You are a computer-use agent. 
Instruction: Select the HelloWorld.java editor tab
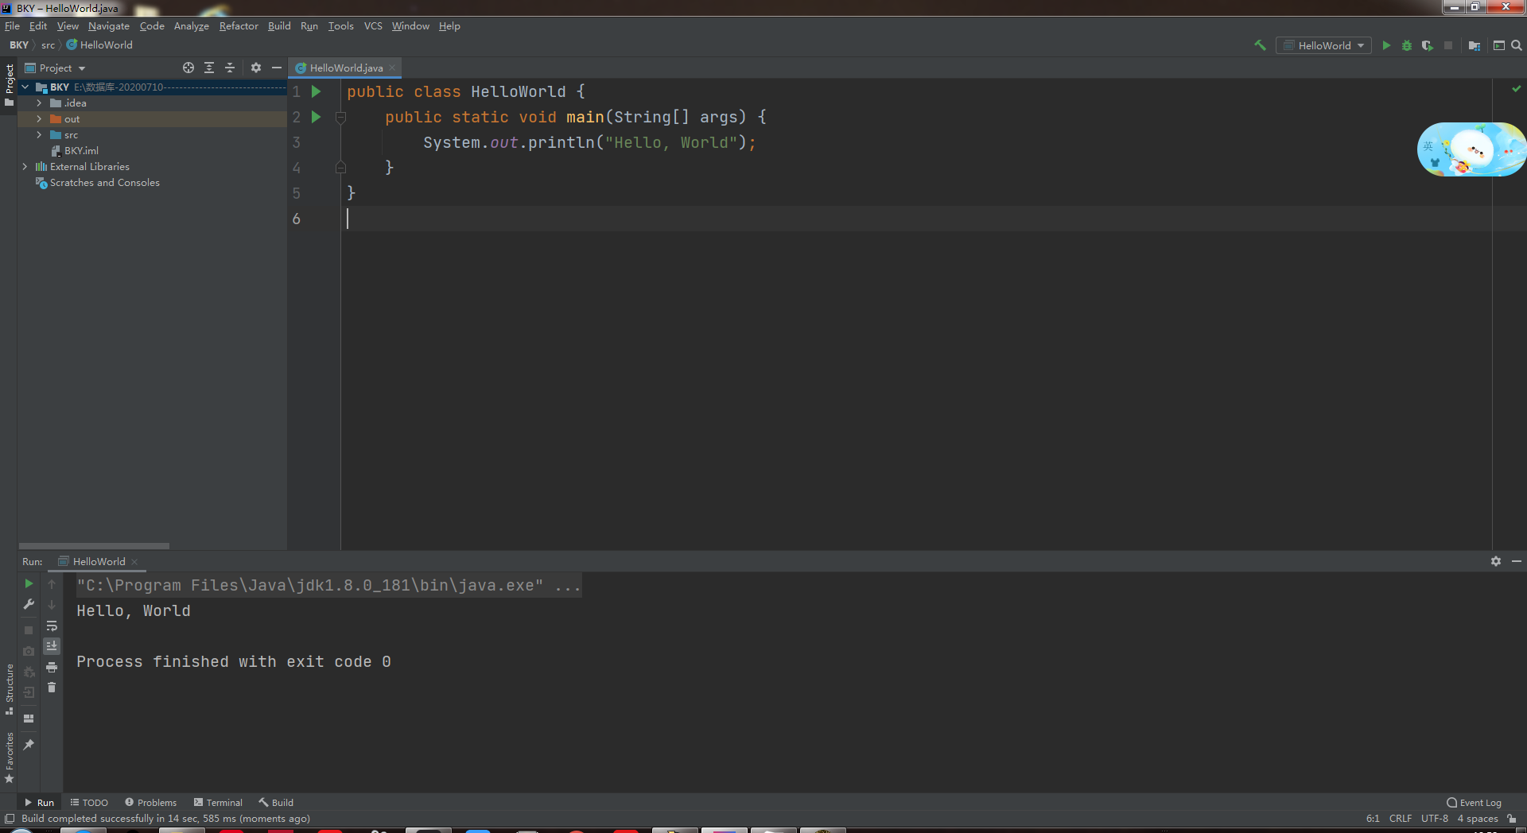click(x=346, y=68)
